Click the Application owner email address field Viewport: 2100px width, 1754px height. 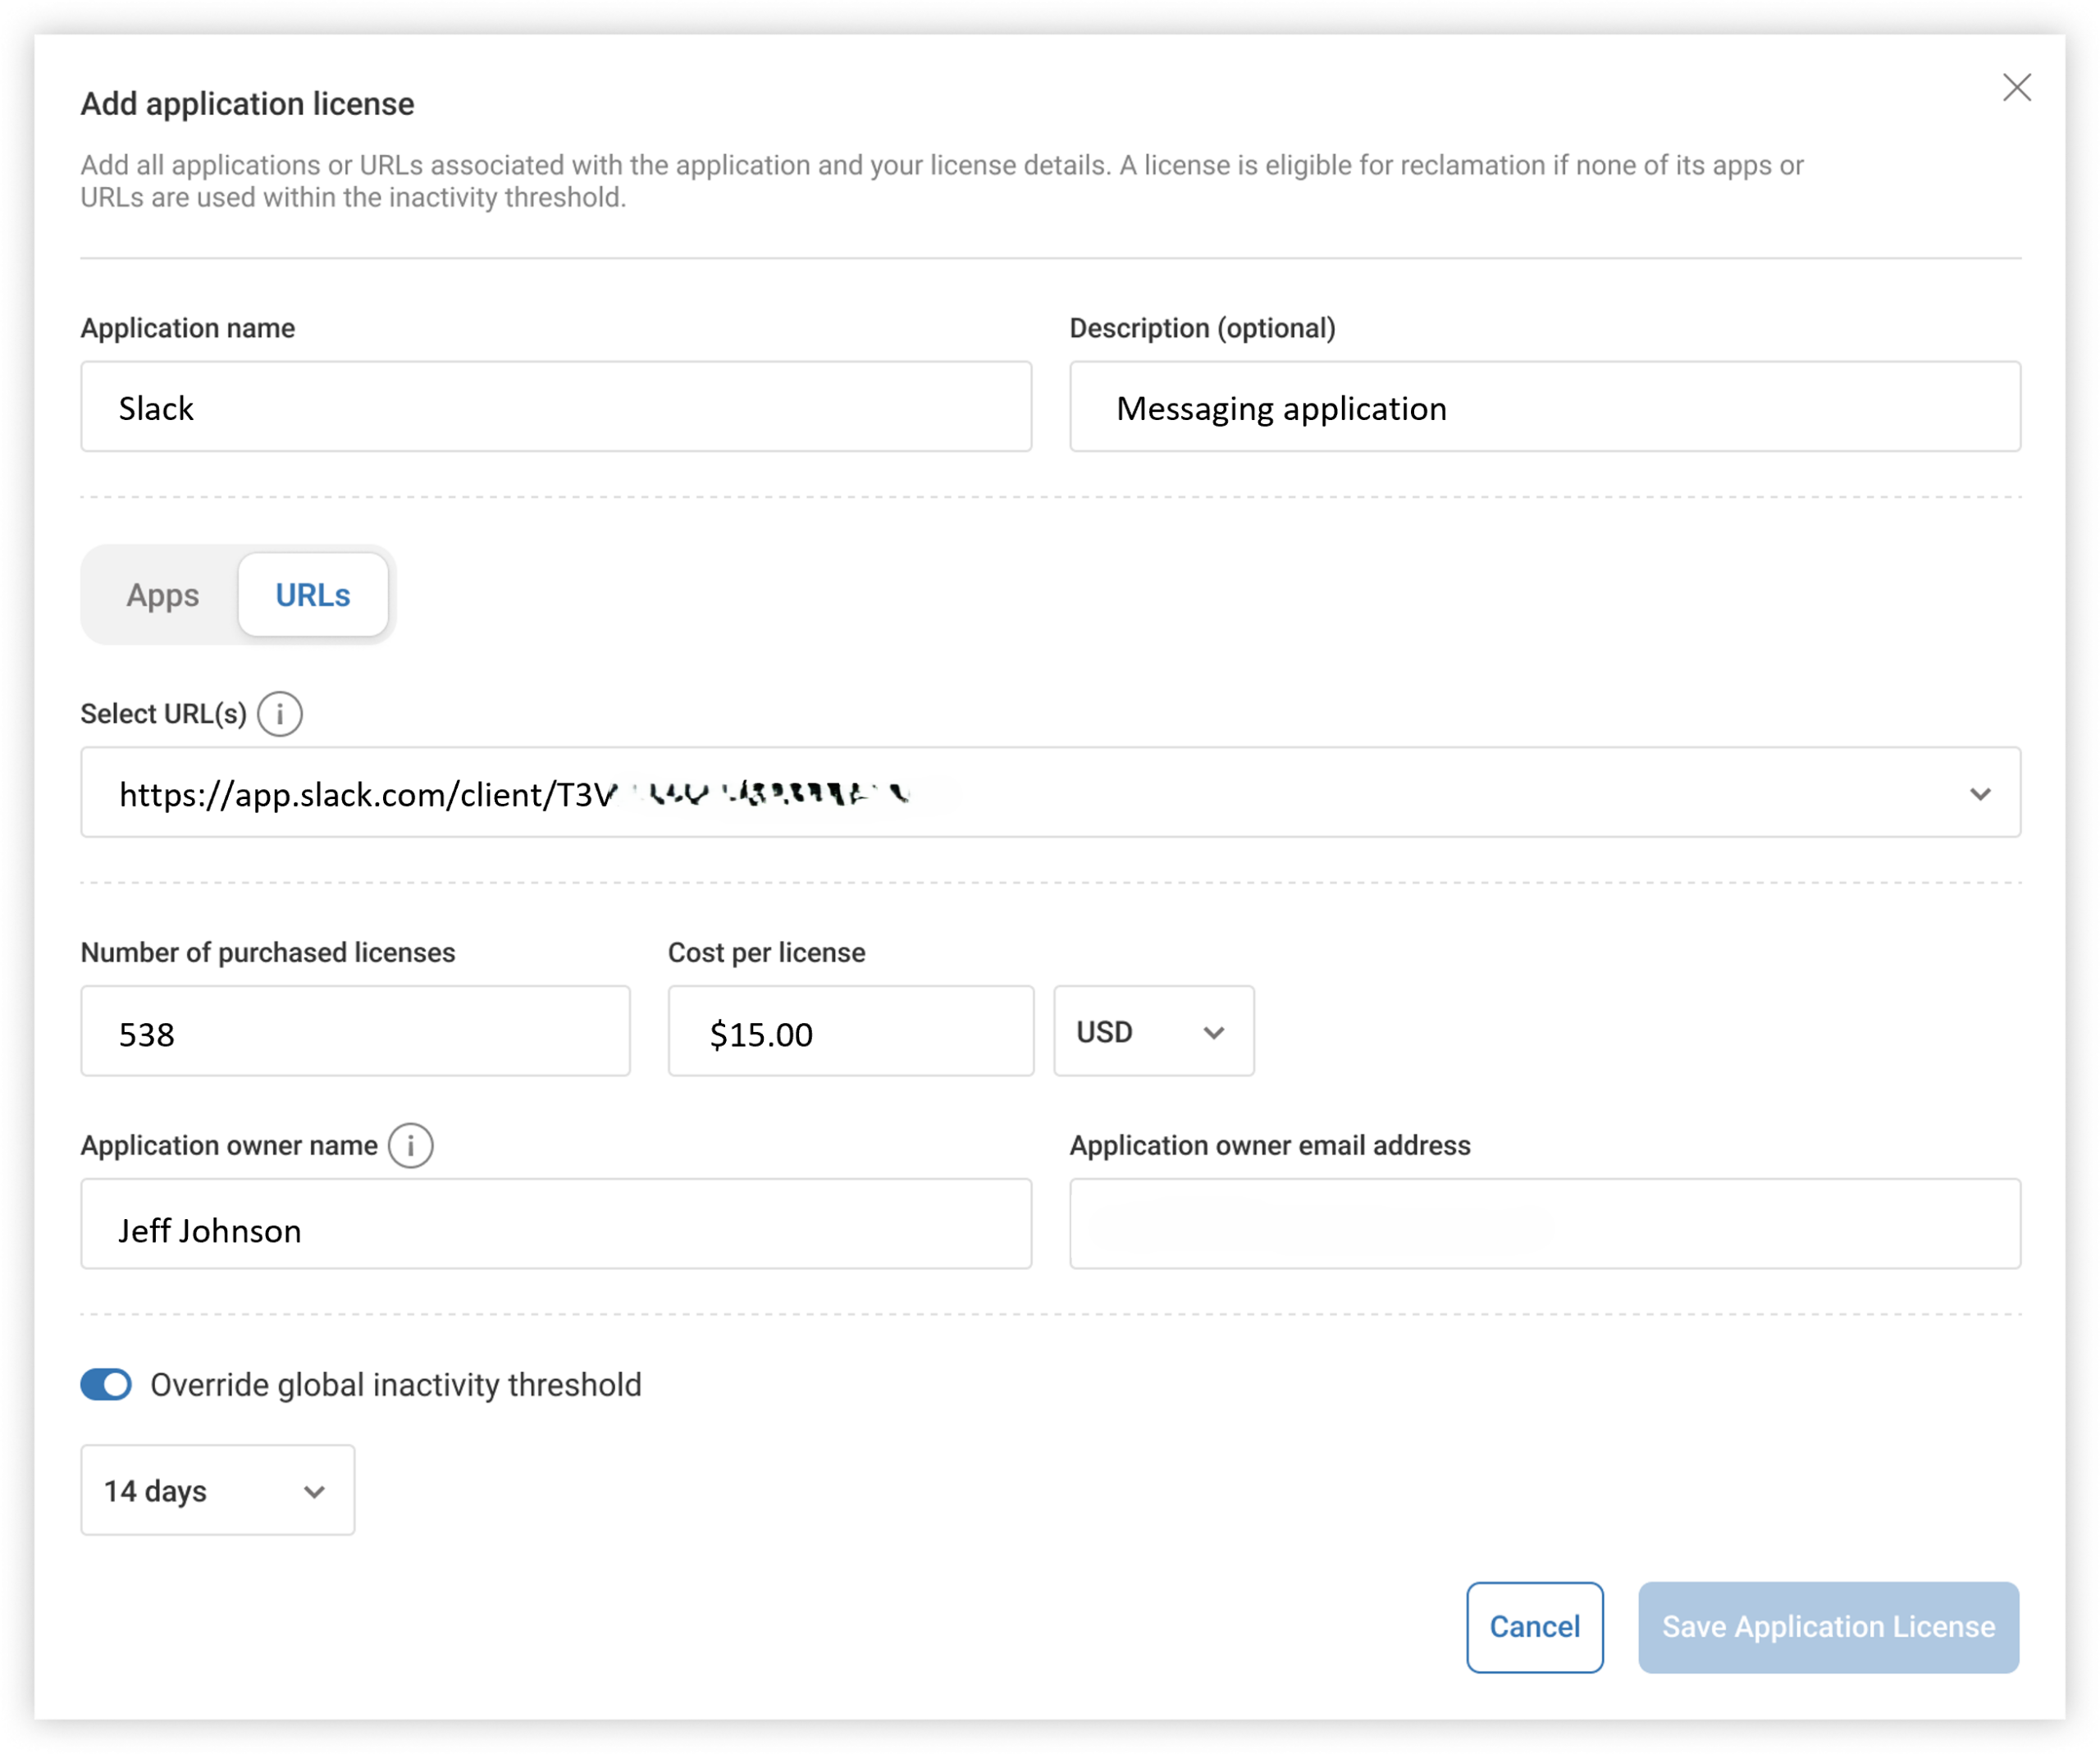point(1545,1224)
